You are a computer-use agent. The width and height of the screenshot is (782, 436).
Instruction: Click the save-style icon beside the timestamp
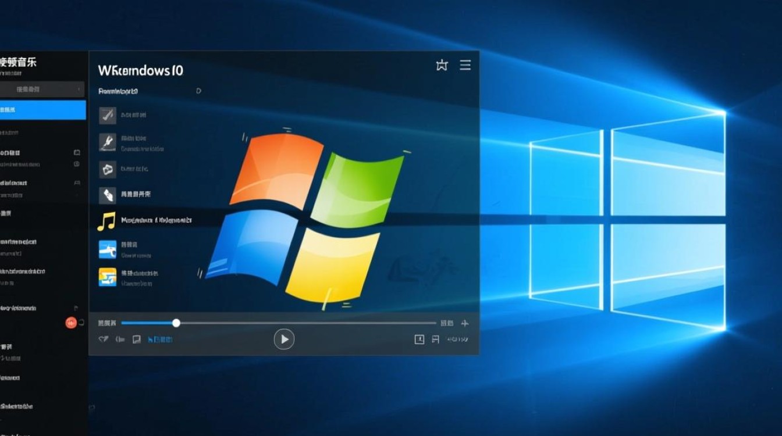point(435,339)
